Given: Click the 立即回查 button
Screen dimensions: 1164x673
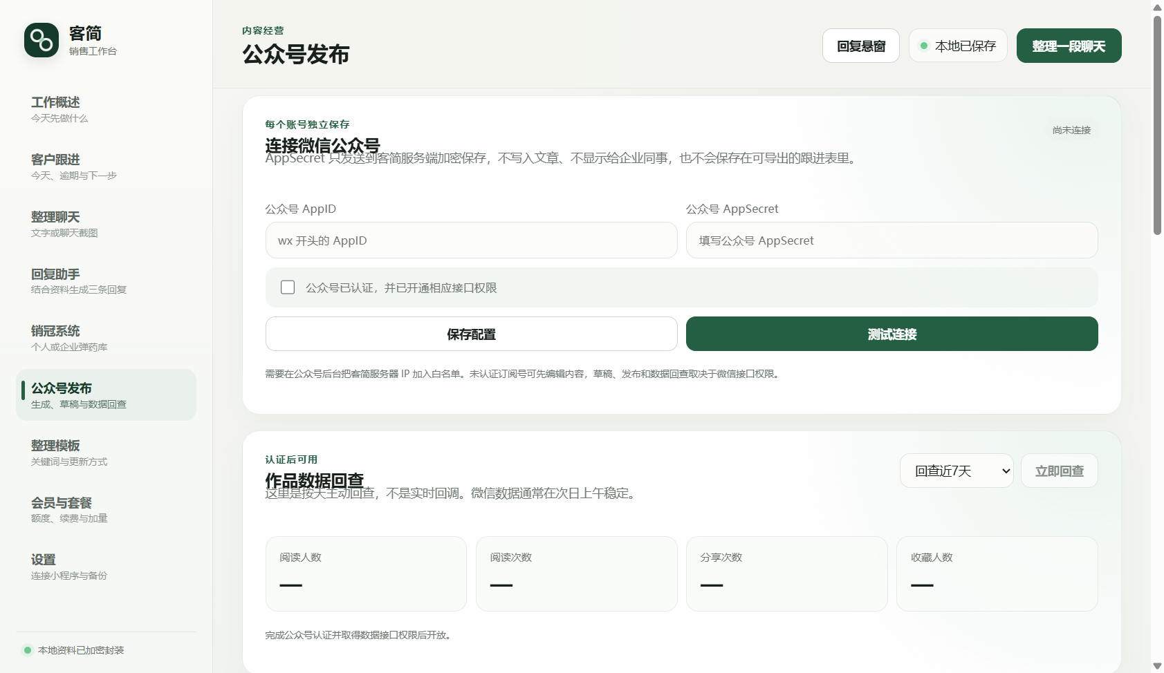Looking at the screenshot, I should tap(1060, 471).
